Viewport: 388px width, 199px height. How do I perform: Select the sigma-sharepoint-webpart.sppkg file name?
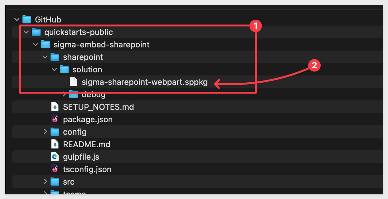click(x=145, y=82)
